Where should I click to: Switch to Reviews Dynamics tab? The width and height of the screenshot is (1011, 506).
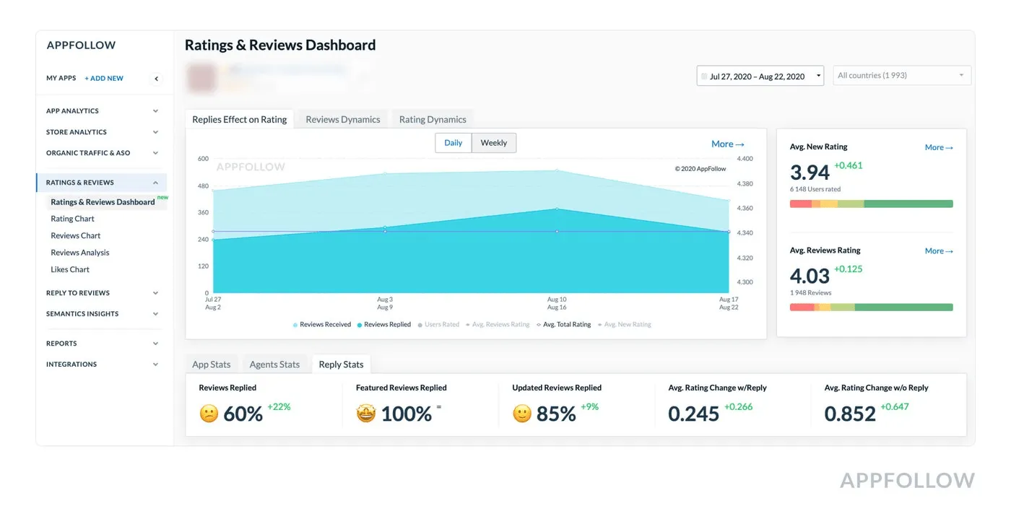point(343,120)
